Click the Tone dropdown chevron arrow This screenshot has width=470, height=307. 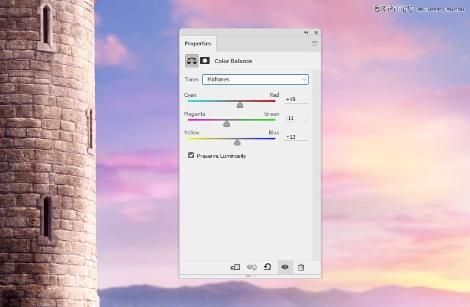point(304,80)
